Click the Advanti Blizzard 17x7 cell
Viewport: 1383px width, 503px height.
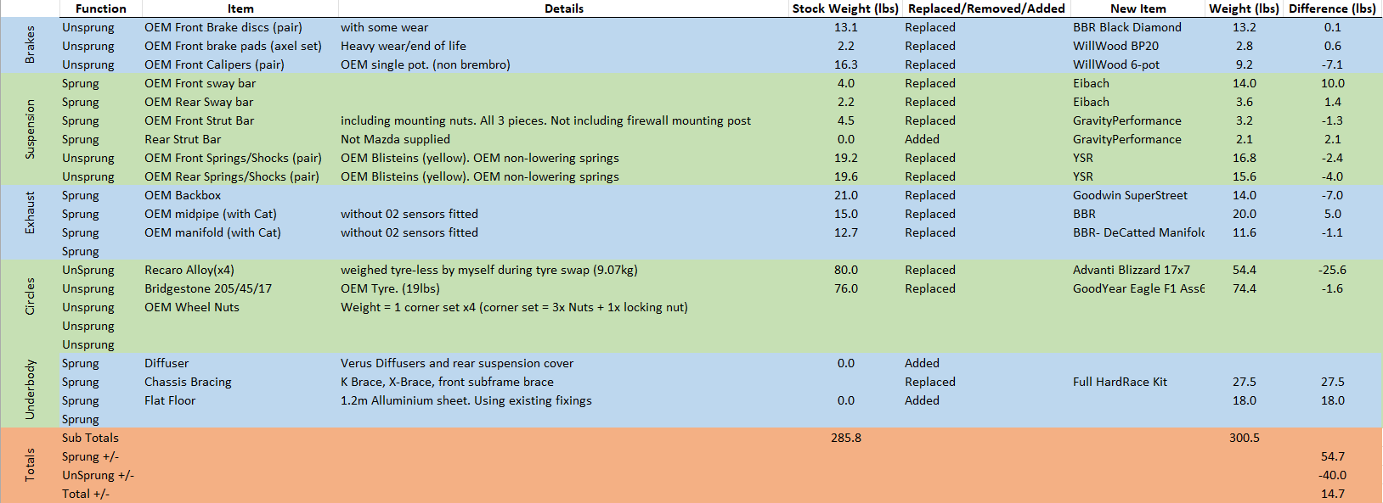click(x=1131, y=270)
